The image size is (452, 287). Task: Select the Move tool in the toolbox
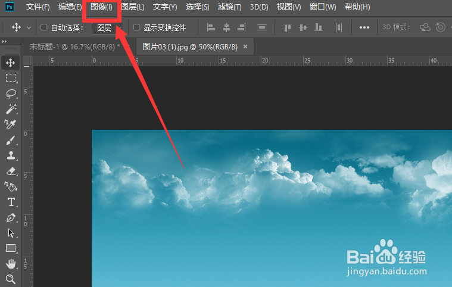tap(11, 63)
